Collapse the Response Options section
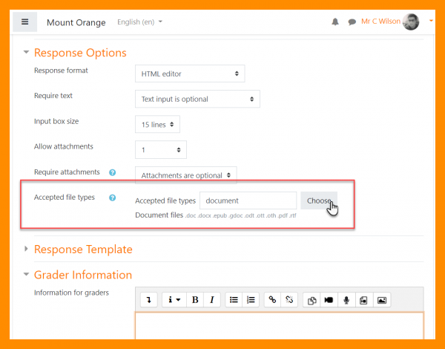 tap(80, 53)
